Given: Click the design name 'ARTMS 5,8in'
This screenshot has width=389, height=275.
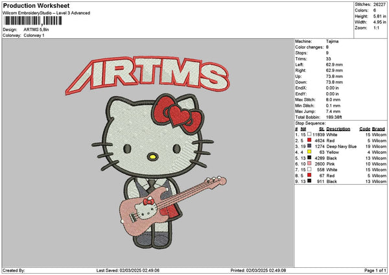Looking at the screenshot, I should pyautogui.click(x=36, y=30).
